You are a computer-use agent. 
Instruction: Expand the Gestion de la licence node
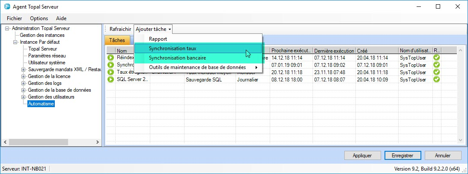point(23,76)
